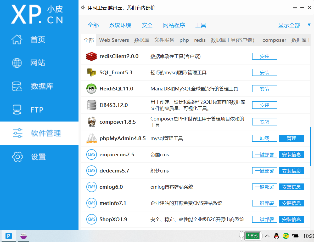
Task: Click the redisClient2.0.0 red cube icon
Action: point(92,56)
